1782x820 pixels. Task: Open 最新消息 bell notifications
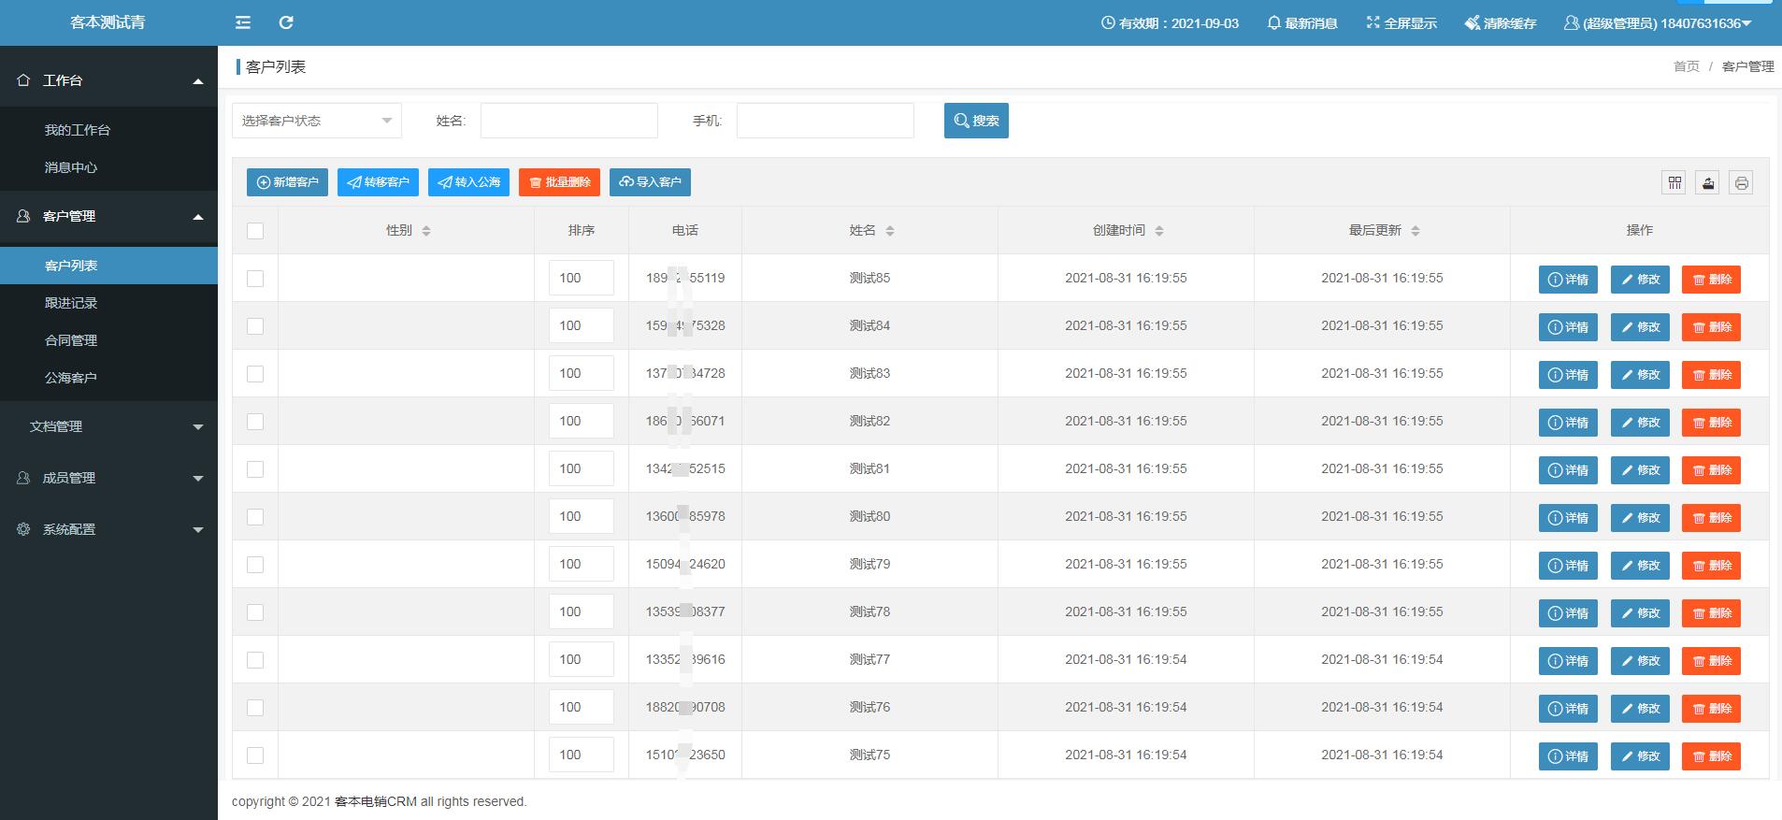point(1301,23)
